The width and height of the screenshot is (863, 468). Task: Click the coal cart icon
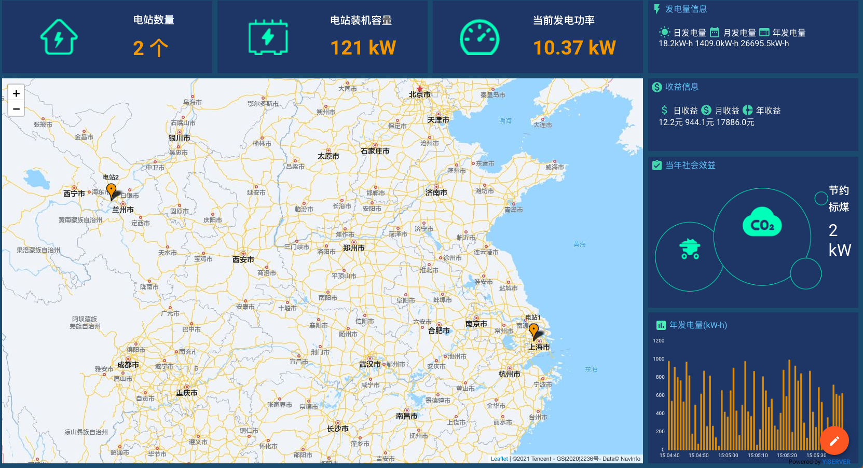pyautogui.click(x=690, y=249)
